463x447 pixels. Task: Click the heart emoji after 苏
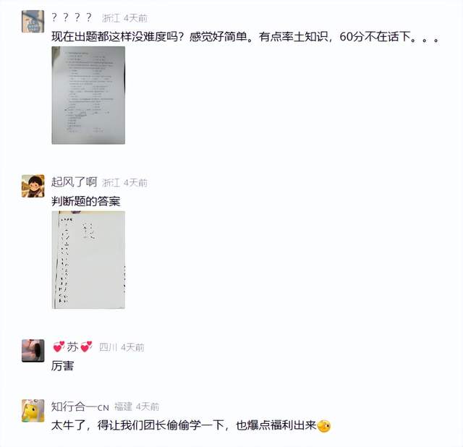coord(86,347)
